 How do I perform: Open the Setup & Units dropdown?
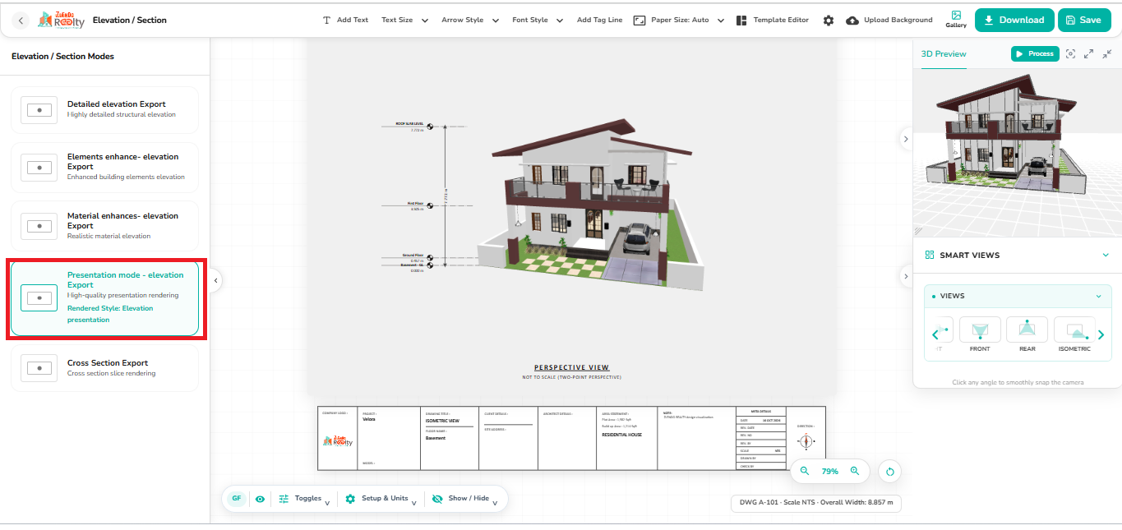[x=381, y=499]
